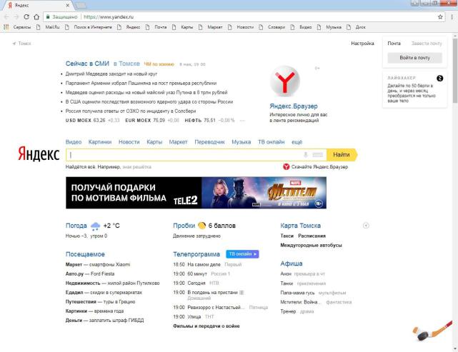Image resolution: width=458 pixels, height=352 pixels.
Task: Open the Сервисы apps grid icon
Action: 6,27
